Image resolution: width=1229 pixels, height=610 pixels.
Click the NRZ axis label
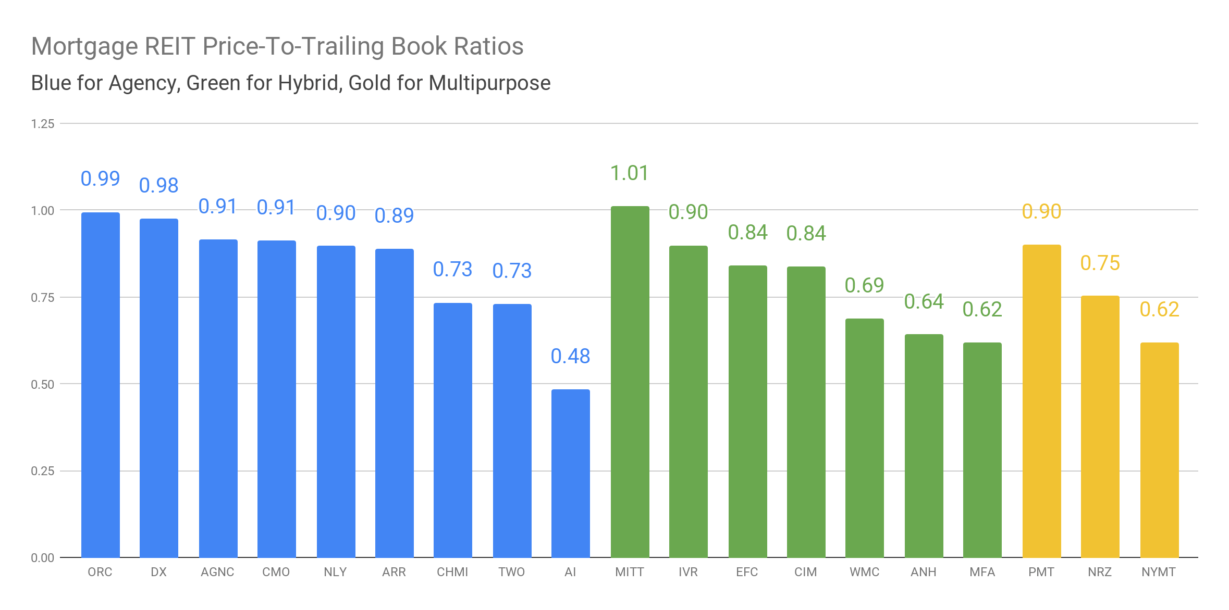coord(1100,572)
